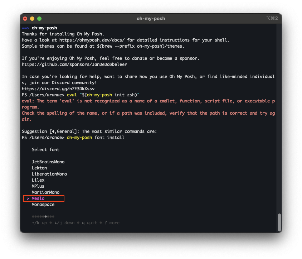
Task: Choose the Lilex font
Action: pos(38,180)
